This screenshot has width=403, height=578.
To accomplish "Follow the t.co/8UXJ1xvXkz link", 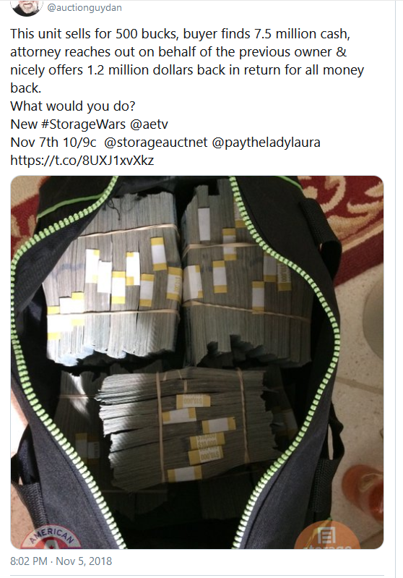I will point(82,161).
